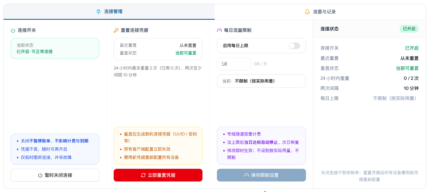Image resolution: width=430 pixels, height=192 pixels.
Task: Click the 每日上限 row label
Action: [330, 98]
